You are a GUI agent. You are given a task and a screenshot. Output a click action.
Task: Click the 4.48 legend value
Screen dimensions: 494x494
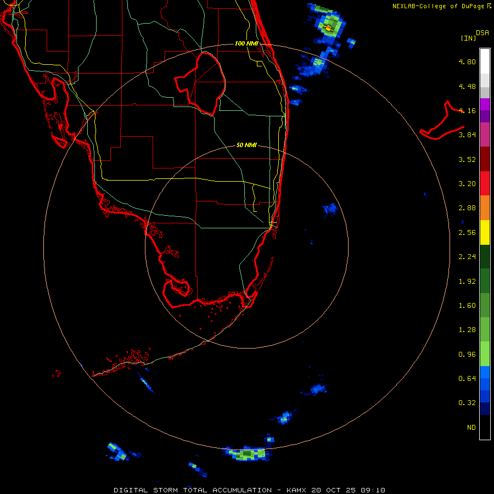coord(467,86)
